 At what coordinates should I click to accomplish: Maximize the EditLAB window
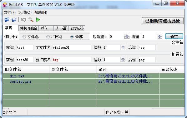click(x=166, y=3)
